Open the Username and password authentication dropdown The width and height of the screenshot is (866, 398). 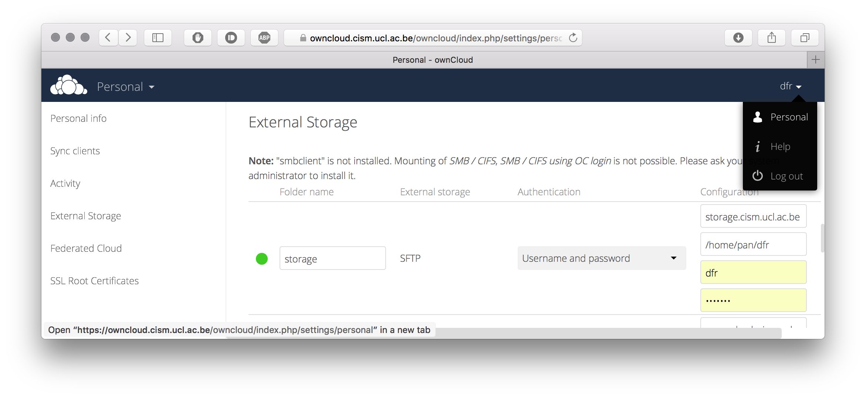coord(602,258)
